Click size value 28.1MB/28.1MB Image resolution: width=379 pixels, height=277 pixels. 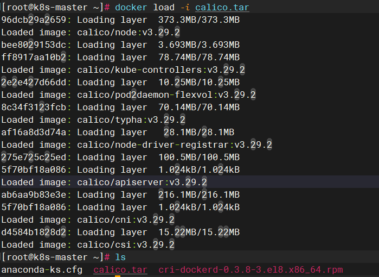tap(199, 132)
